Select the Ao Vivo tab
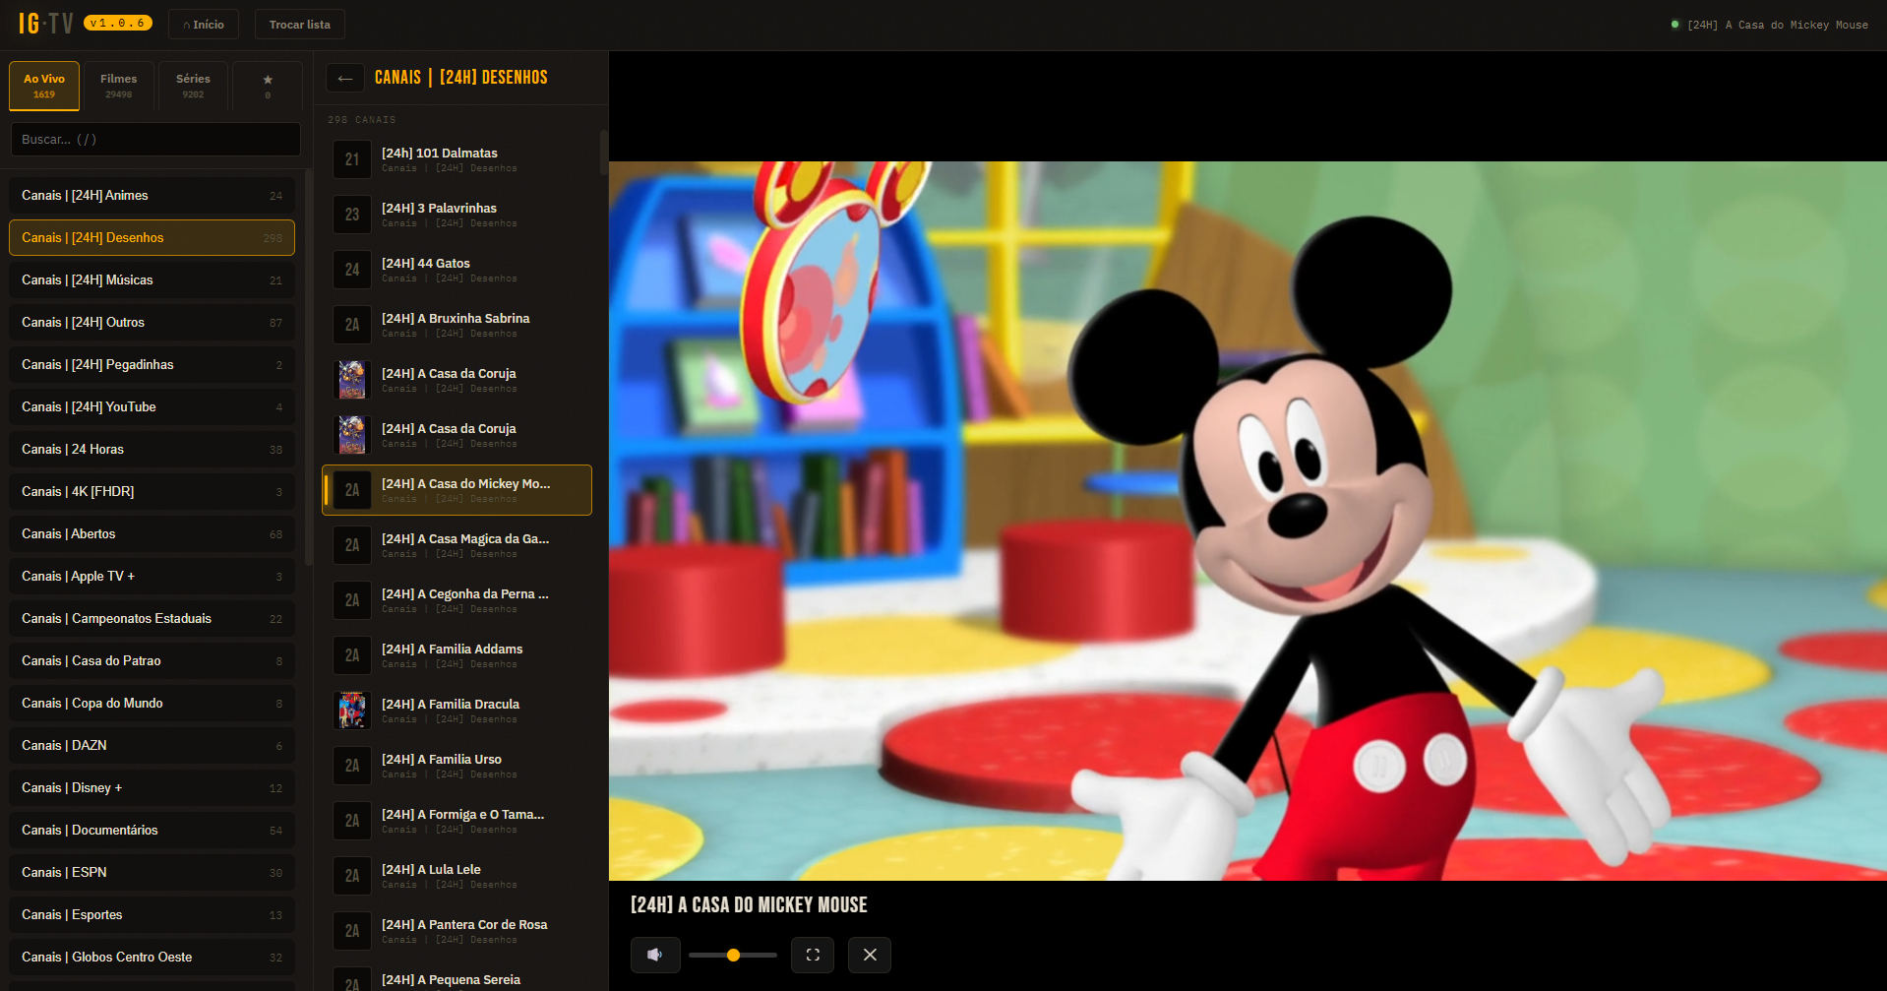This screenshot has height=991, width=1887. tap(44, 86)
